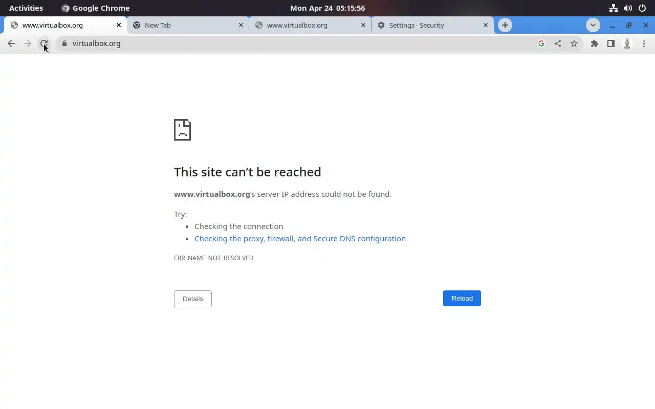Restore the Chrome window size
655x409 pixels.
(629, 25)
